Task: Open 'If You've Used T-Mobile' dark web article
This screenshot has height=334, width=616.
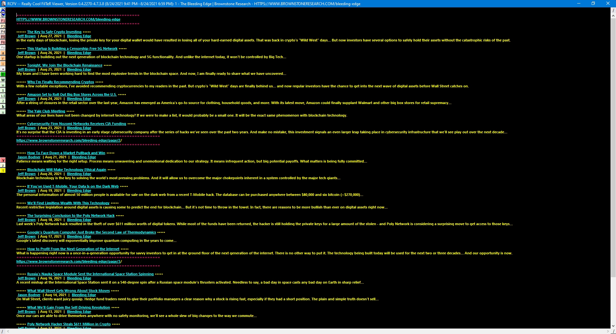Action: pyautogui.click(x=73, y=186)
